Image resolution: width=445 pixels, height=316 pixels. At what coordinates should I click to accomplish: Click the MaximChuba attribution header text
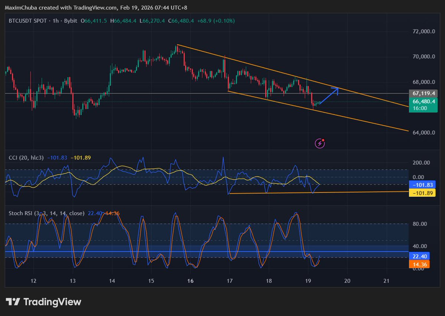(x=96, y=8)
